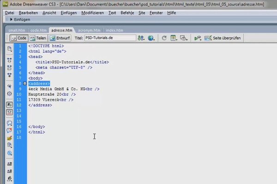Open the Validate Markup menu

click(198, 38)
